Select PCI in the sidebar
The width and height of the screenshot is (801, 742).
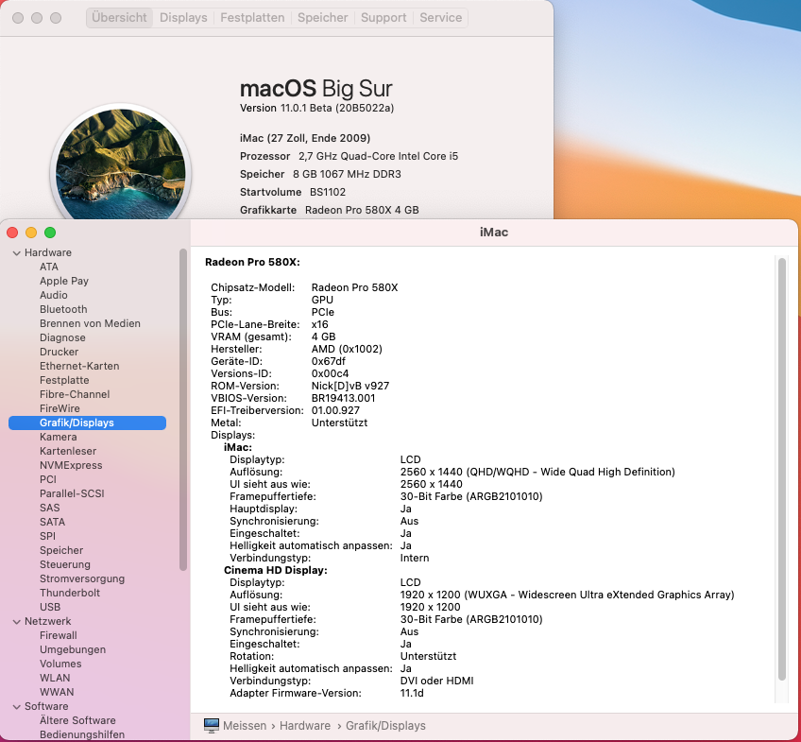click(x=48, y=479)
